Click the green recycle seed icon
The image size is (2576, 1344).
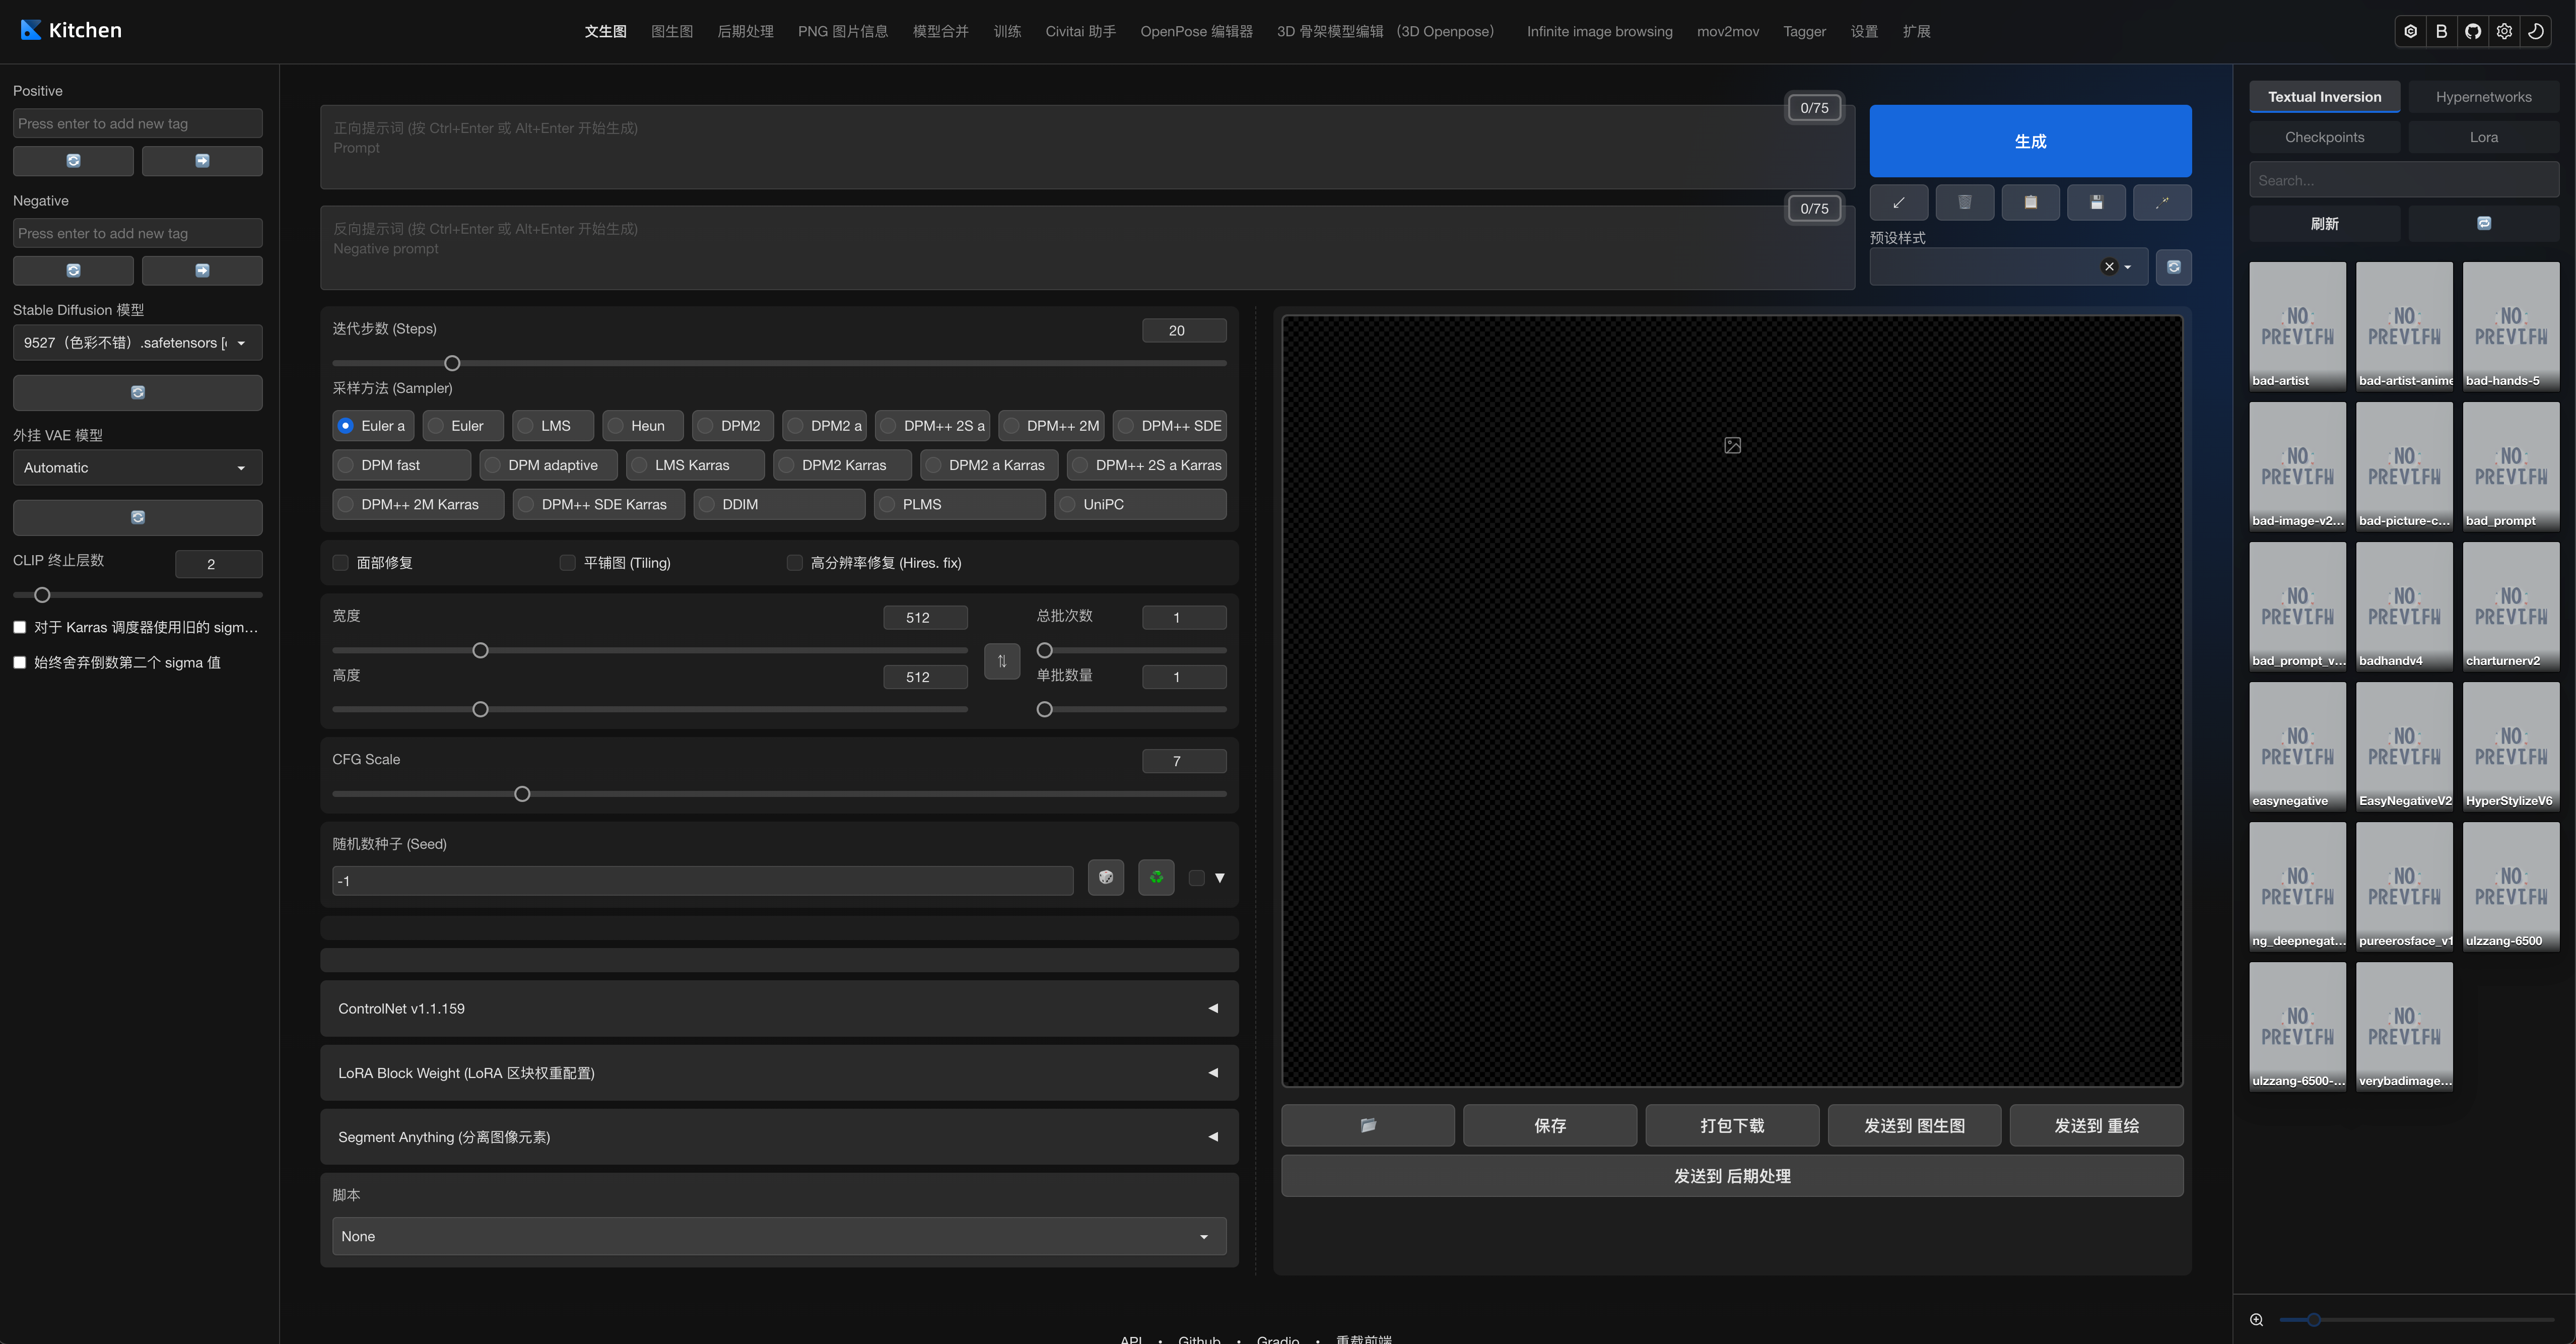(1156, 877)
